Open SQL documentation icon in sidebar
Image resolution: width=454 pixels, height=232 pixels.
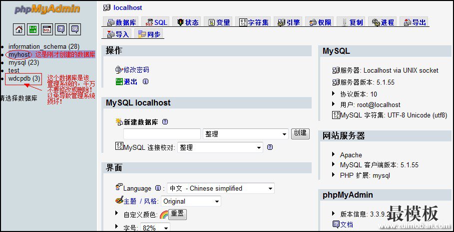pyautogui.click(x=75, y=29)
